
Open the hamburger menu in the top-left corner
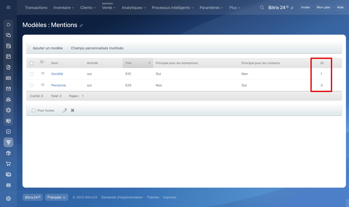pos(8,7)
